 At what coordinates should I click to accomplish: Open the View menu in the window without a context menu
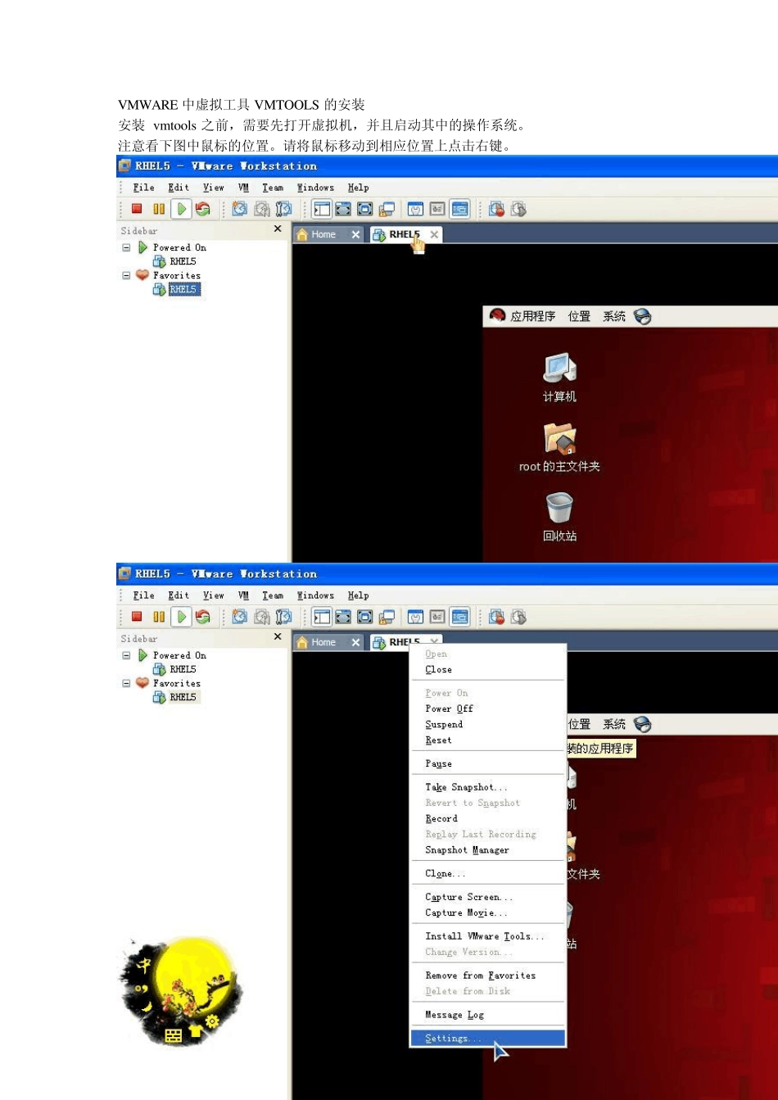tap(214, 188)
